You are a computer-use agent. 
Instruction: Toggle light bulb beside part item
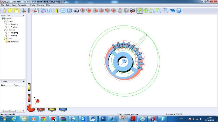(5, 39)
